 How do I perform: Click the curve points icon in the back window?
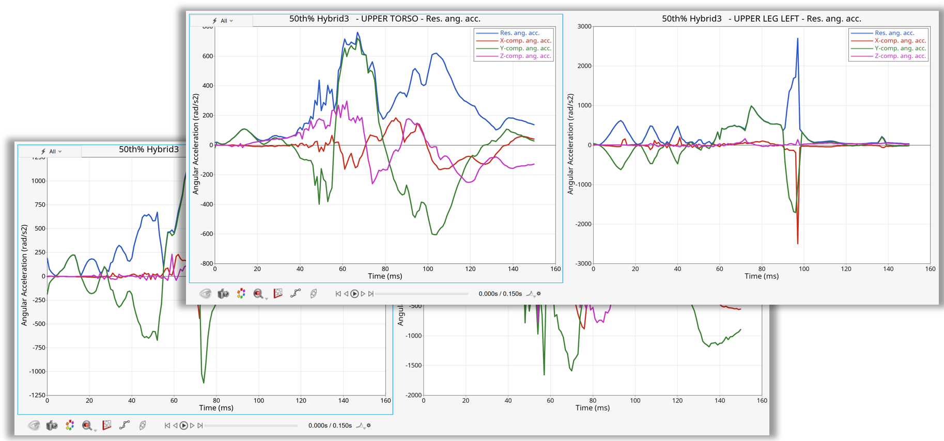point(125,425)
